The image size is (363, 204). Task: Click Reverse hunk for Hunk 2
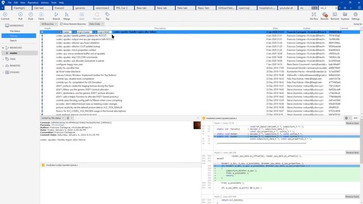click(x=352, y=152)
